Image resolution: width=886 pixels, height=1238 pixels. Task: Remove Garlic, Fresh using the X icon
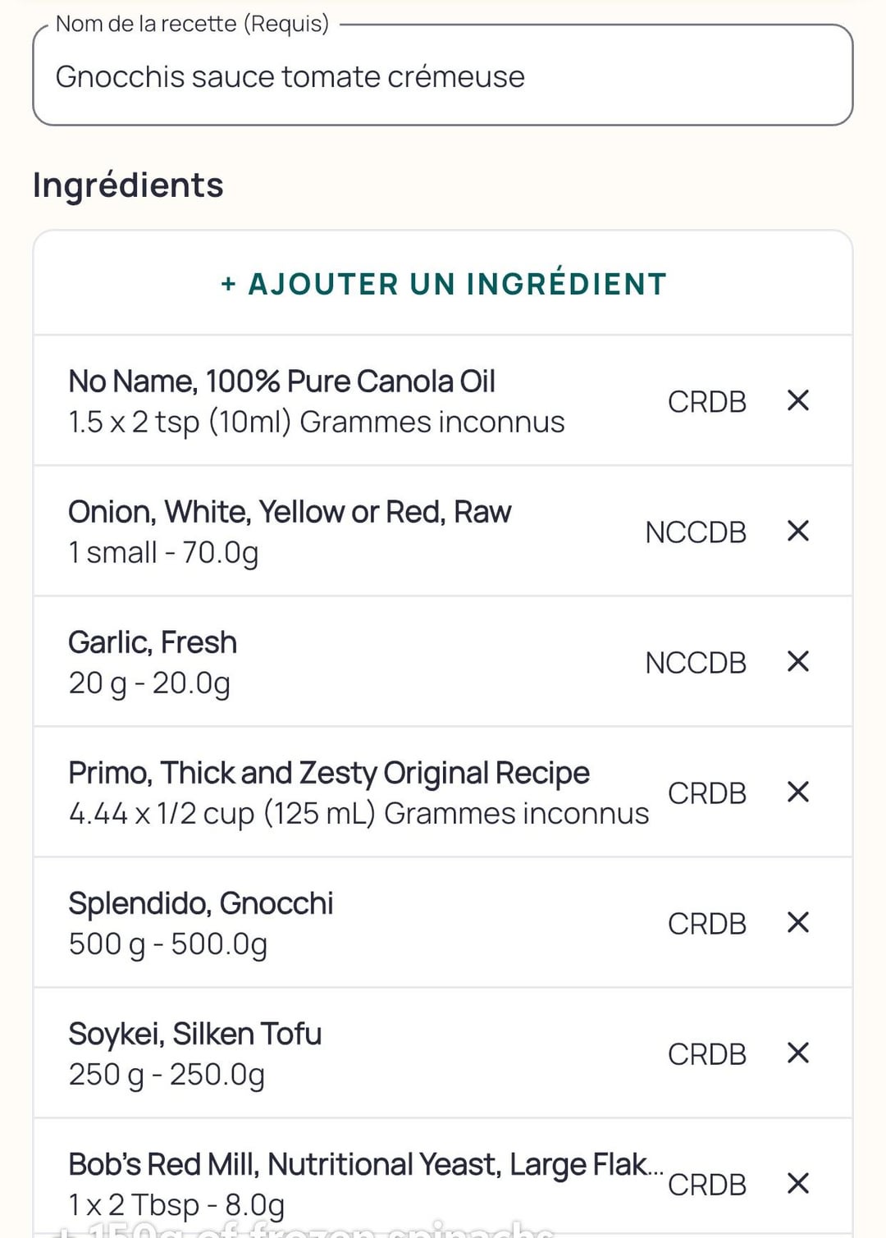tap(798, 661)
